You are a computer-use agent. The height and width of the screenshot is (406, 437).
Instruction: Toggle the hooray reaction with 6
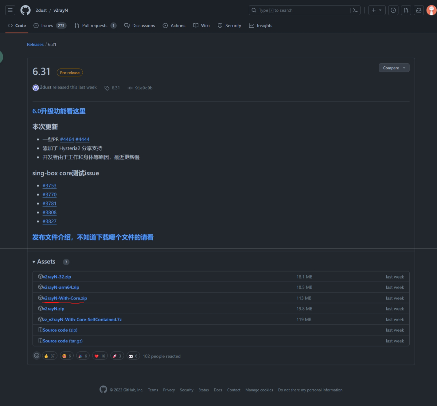click(83, 356)
